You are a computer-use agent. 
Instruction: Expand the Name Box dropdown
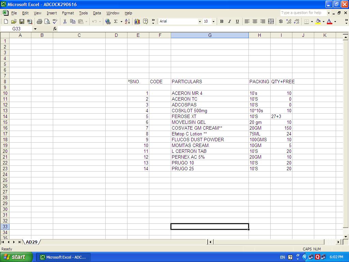(35, 29)
